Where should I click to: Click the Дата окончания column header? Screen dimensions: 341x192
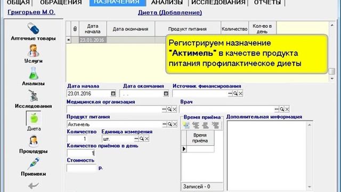point(131,29)
